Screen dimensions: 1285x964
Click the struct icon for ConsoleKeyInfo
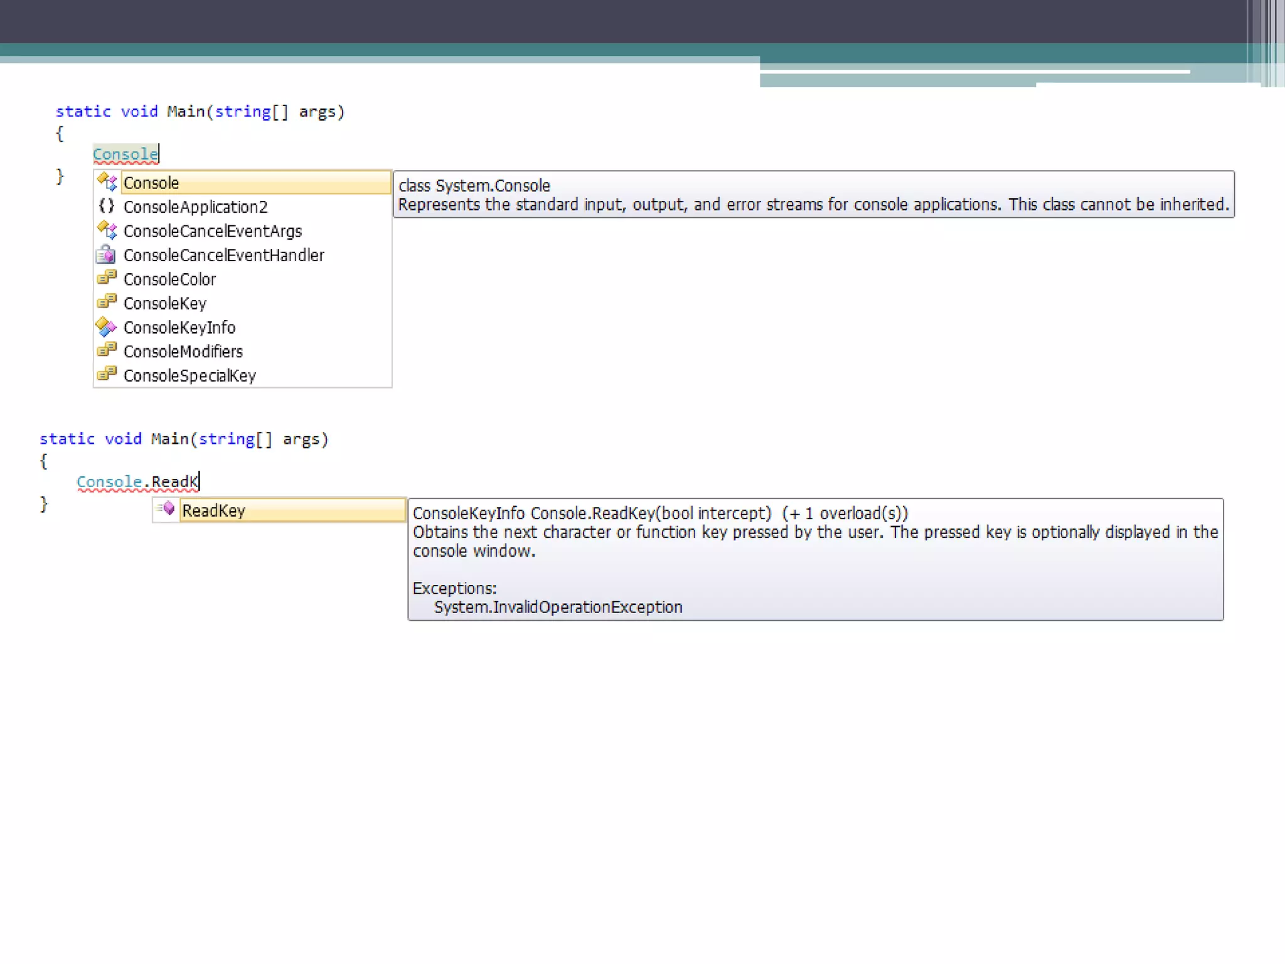coord(106,327)
